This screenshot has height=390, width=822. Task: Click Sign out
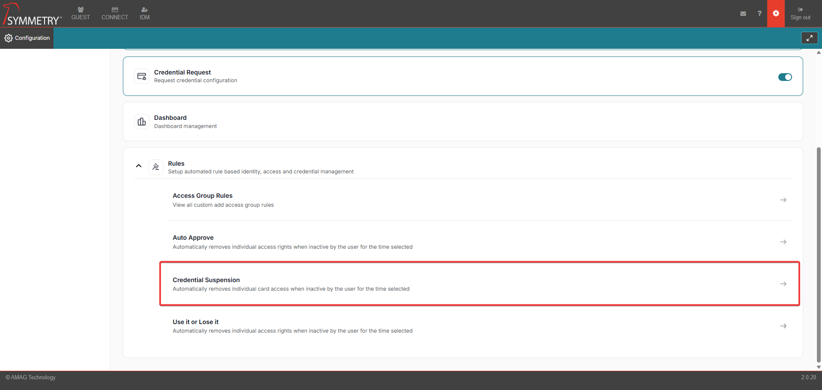[x=800, y=14]
